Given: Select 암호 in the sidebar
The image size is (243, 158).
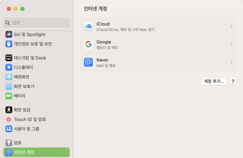Looking at the screenshot, I should click(36, 143).
